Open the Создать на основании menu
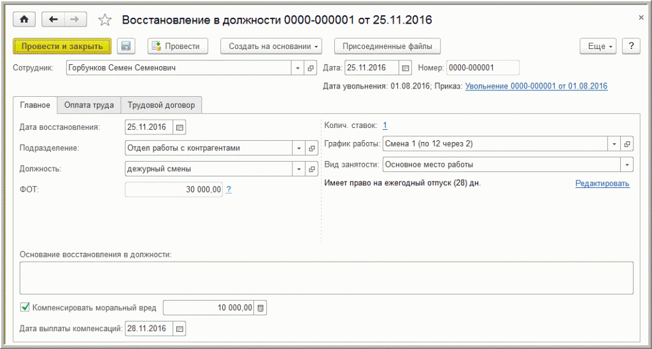 [x=271, y=46]
